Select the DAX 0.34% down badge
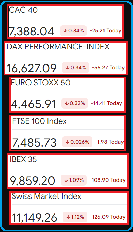This screenshot has width=133, height=232. tap(76, 68)
